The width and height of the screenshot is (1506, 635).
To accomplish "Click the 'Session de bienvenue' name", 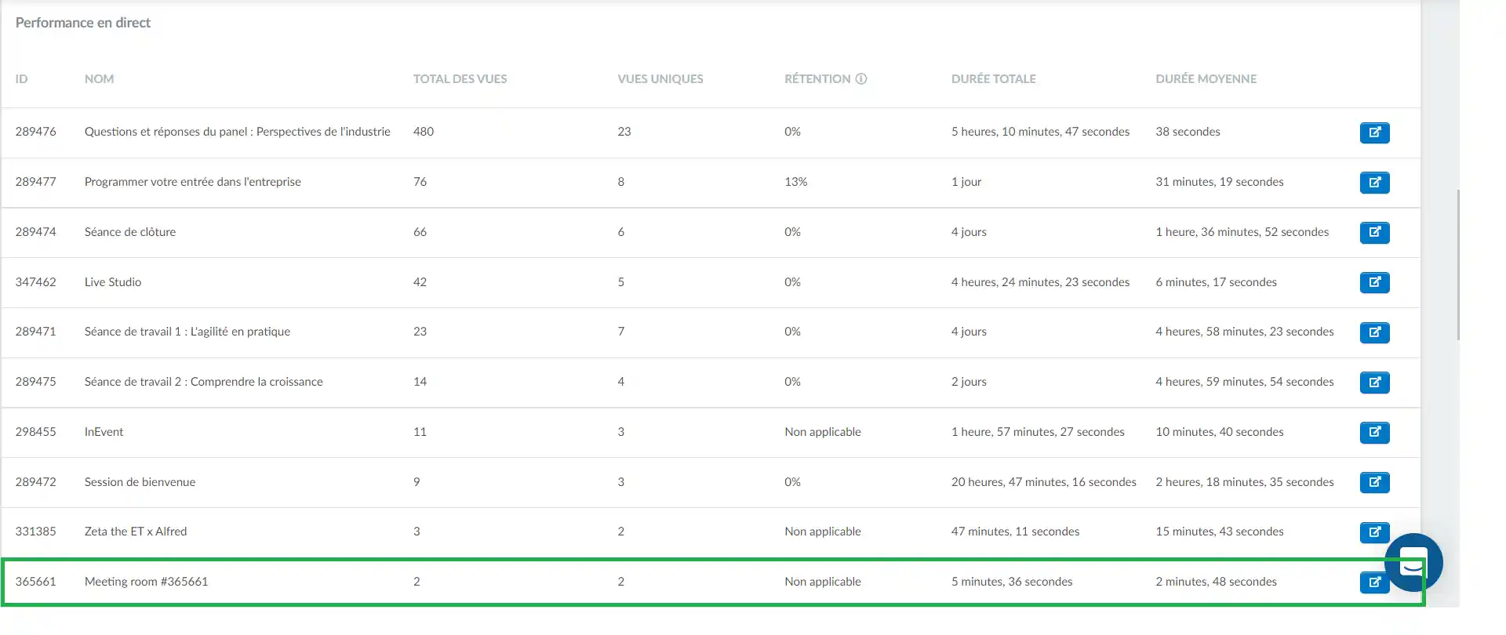I will (140, 482).
